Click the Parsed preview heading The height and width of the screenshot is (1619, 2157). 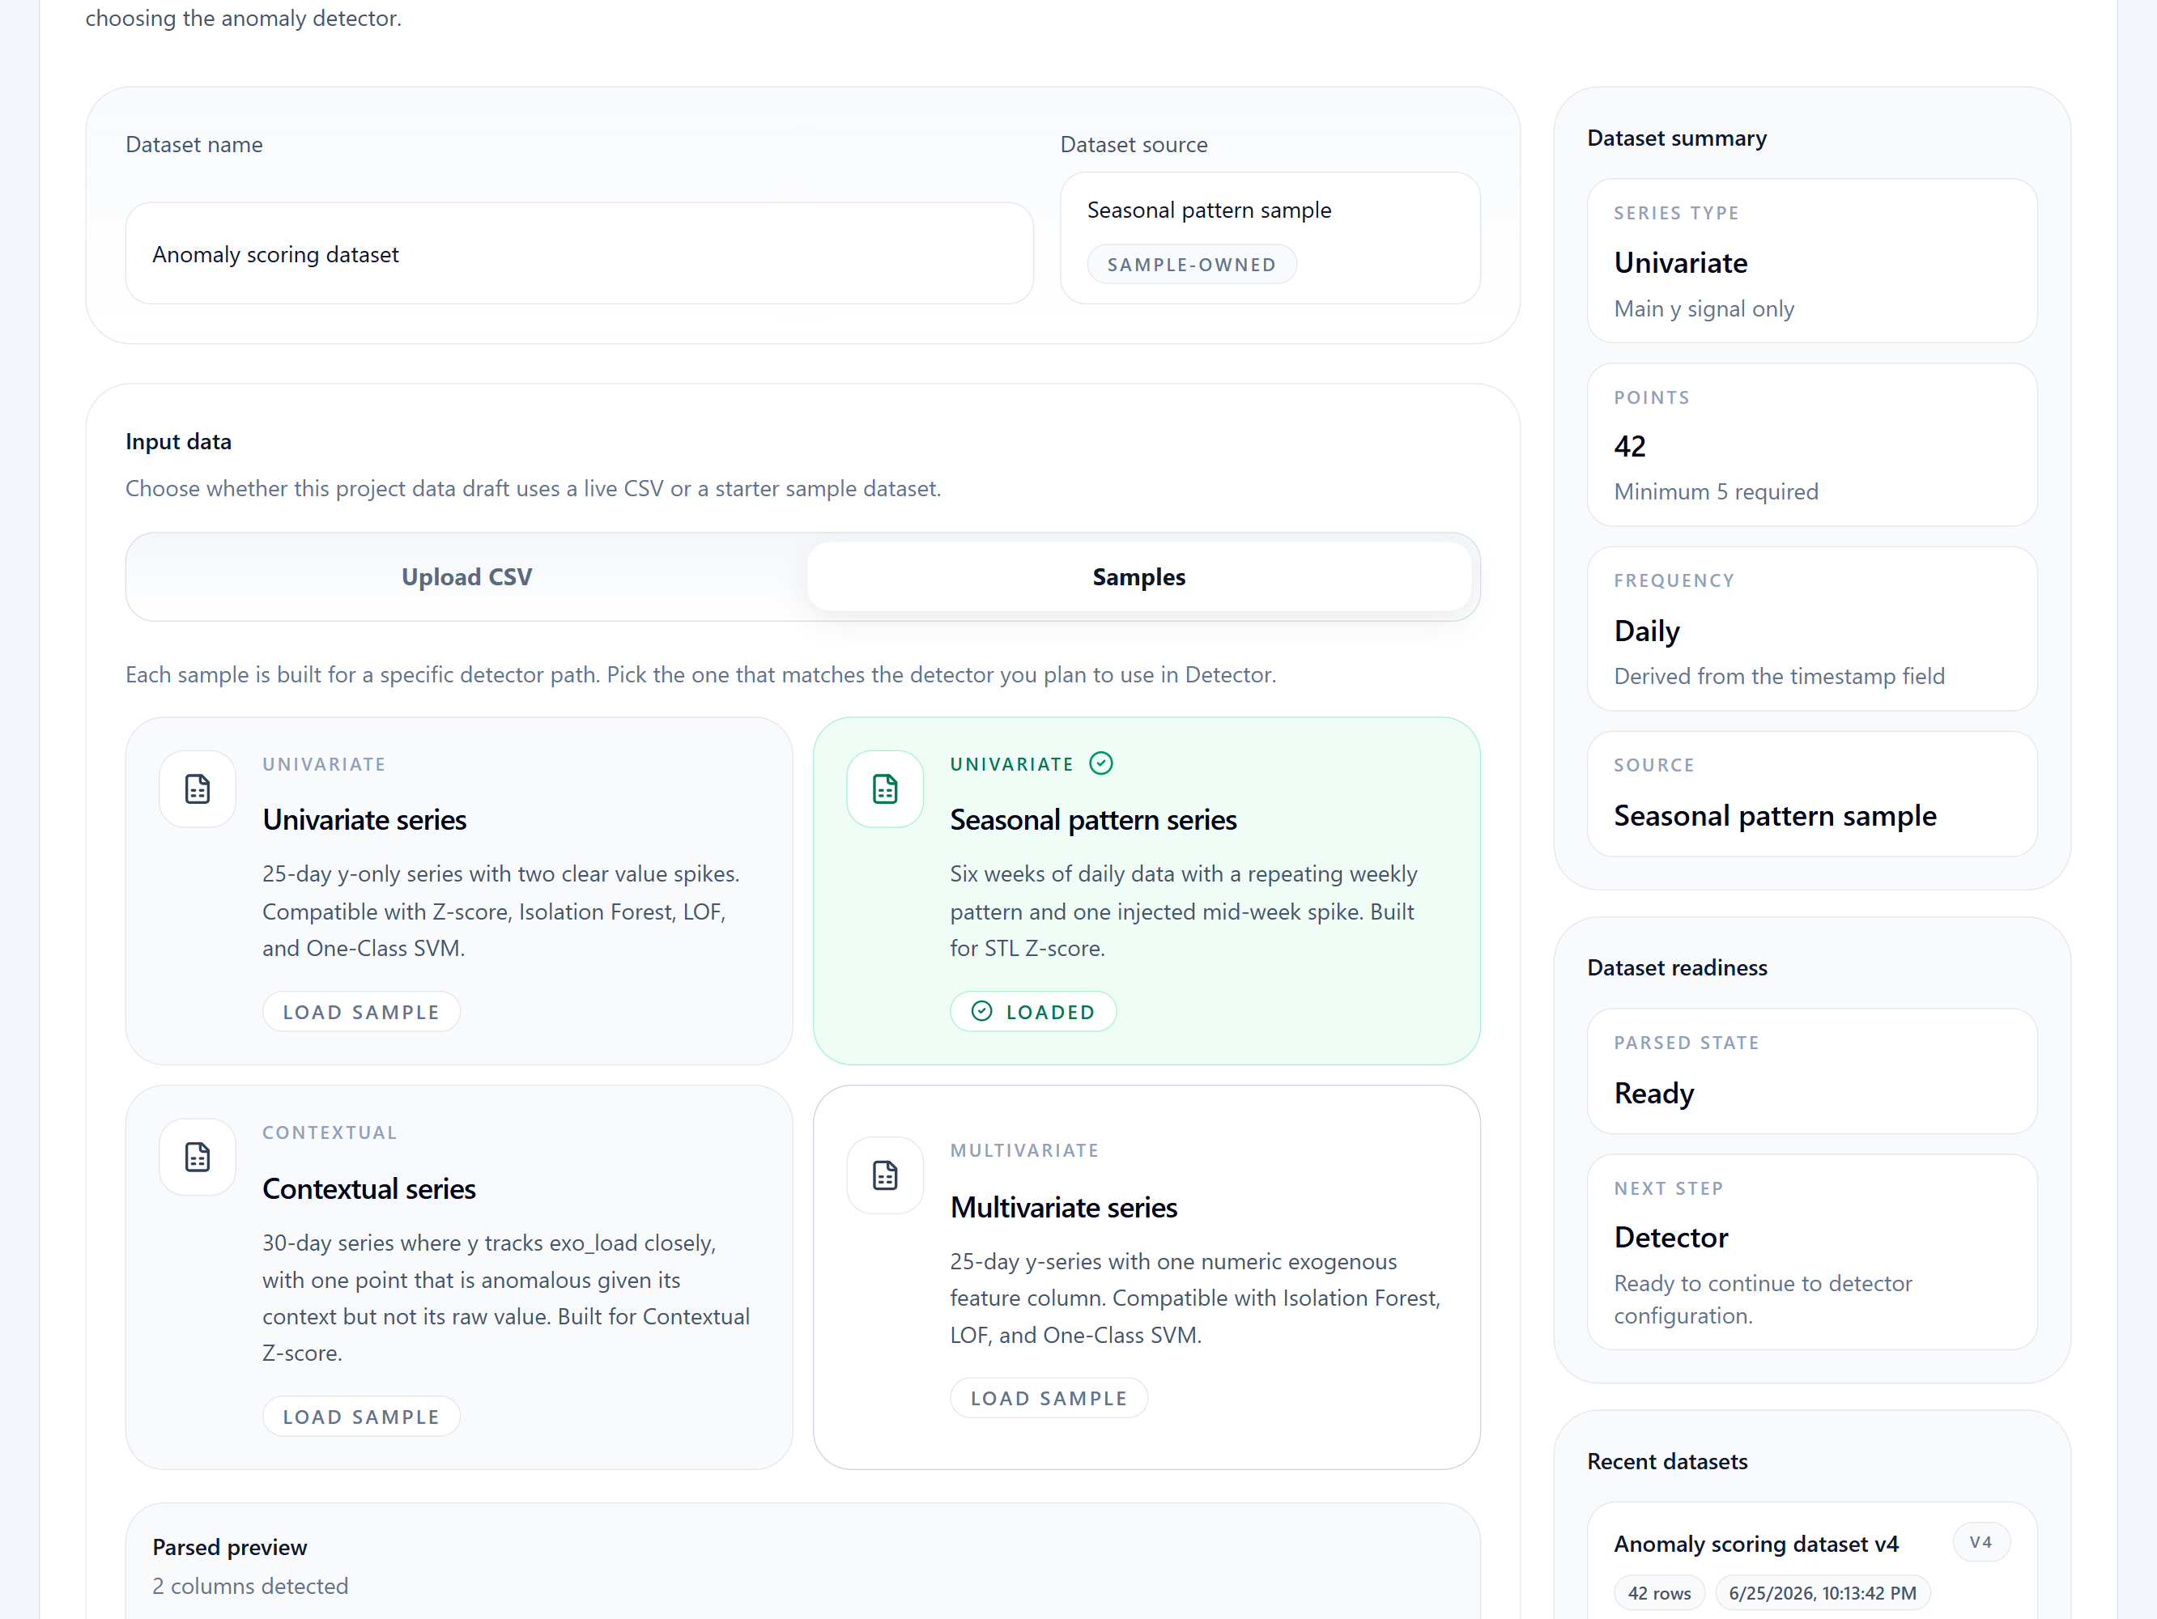pyautogui.click(x=230, y=1547)
